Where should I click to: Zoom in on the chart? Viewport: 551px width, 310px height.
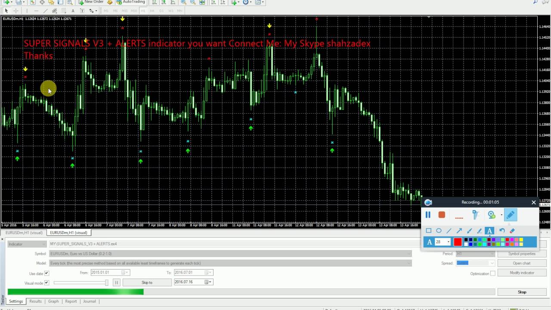click(184, 2)
